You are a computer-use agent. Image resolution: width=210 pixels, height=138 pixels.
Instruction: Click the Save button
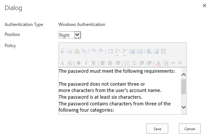coord(157,129)
